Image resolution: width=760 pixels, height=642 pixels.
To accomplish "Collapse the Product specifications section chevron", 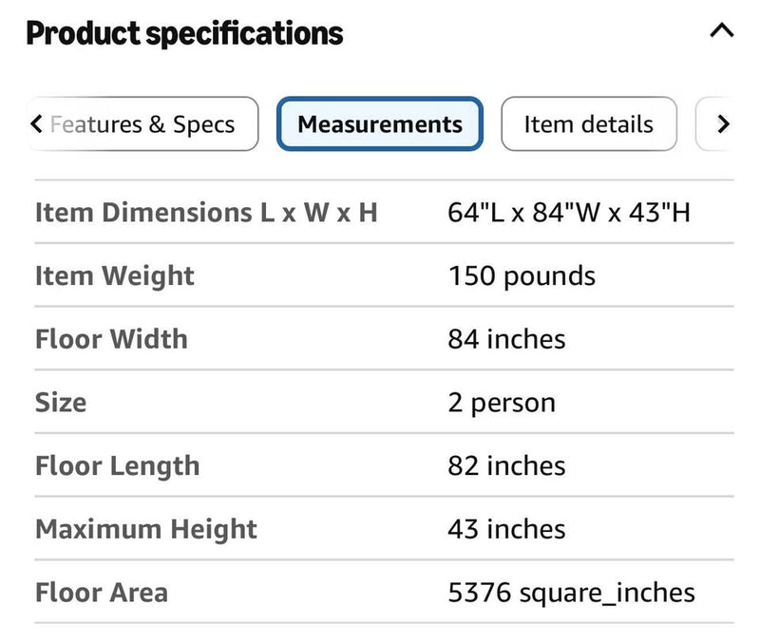I will pyautogui.click(x=721, y=31).
